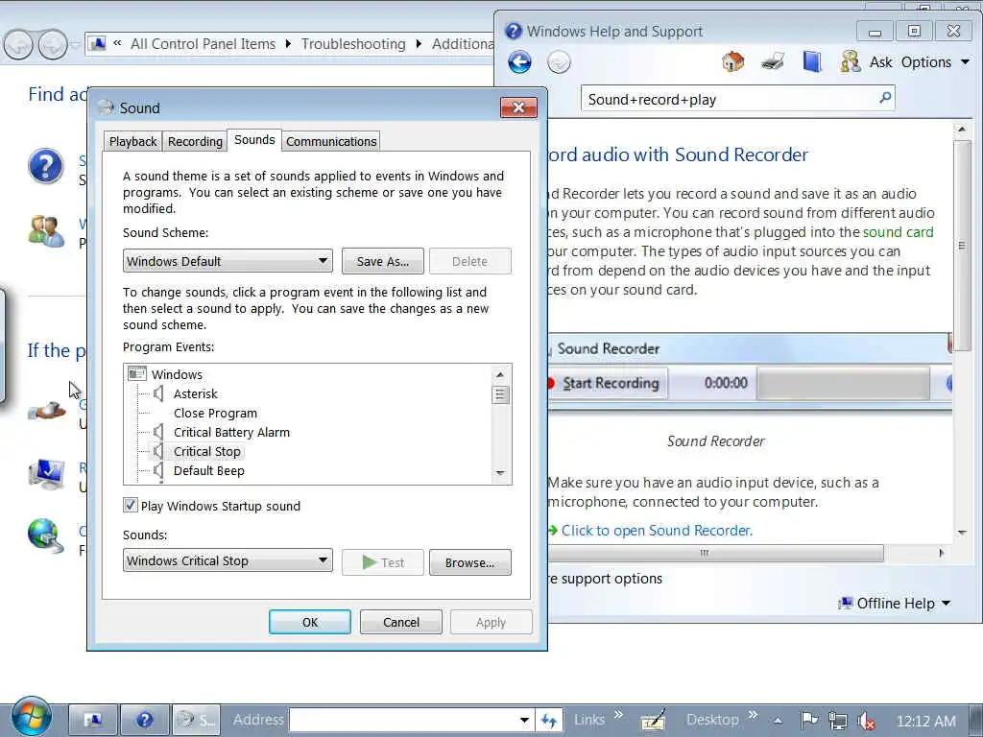
Task: Expand the Links toolbar chevron
Action: pyautogui.click(x=618, y=714)
